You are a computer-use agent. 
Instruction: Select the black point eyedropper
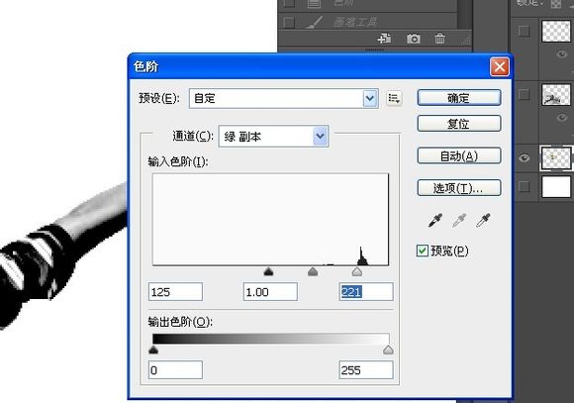[435, 220]
